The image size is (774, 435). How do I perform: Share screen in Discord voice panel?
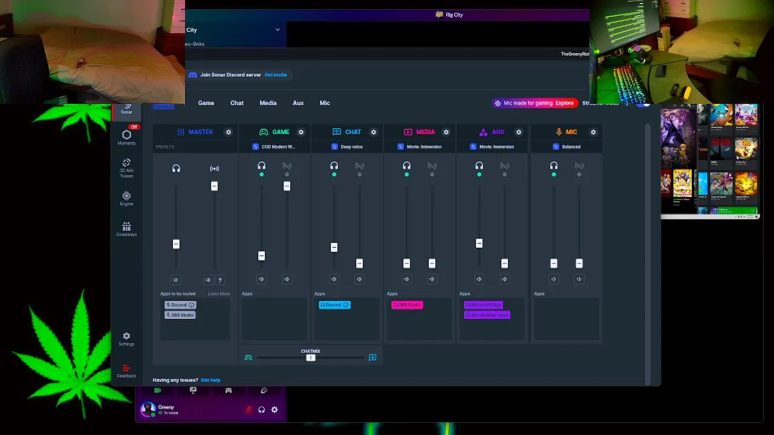click(x=193, y=391)
